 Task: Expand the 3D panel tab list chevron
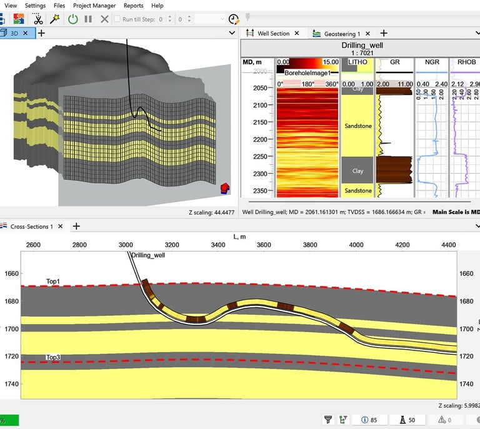pyautogui.click(x=232, y=33)
